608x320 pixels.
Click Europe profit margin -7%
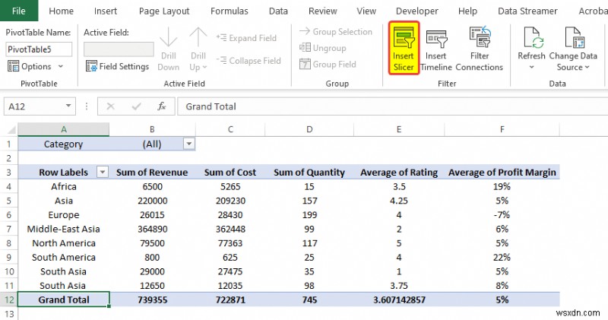(502, 214)
